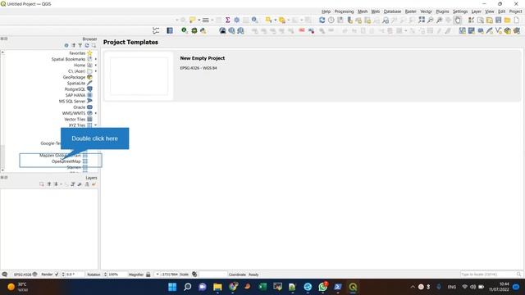The width and height of the screenshot is (525, 295).
Task: Enable properties widget in Browser panel
Action: [66, 46]
